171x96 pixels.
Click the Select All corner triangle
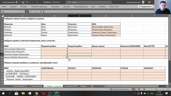click(2, 16)
